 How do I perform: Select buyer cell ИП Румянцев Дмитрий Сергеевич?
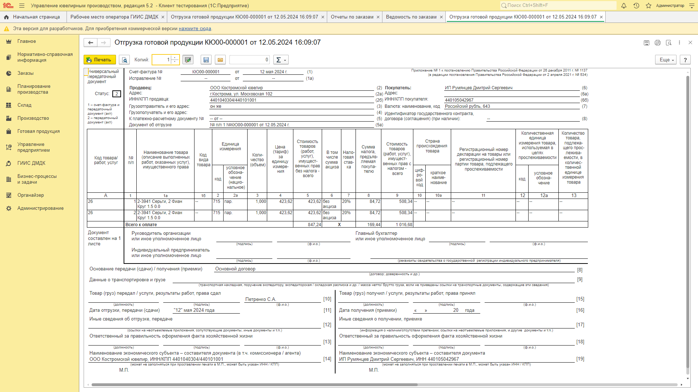512,88
